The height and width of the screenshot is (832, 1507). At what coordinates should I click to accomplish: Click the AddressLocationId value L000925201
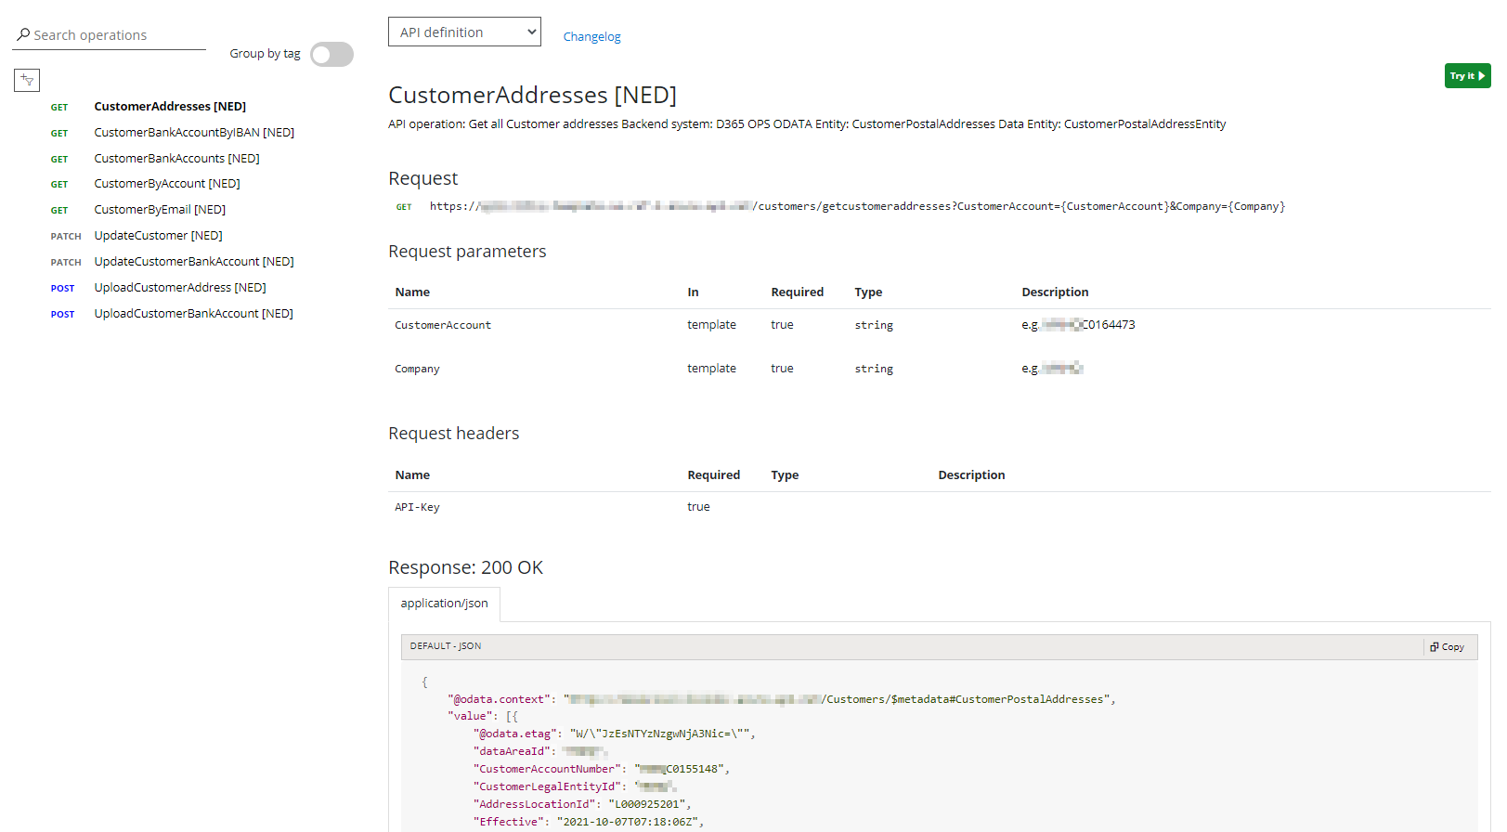point(646,804)
